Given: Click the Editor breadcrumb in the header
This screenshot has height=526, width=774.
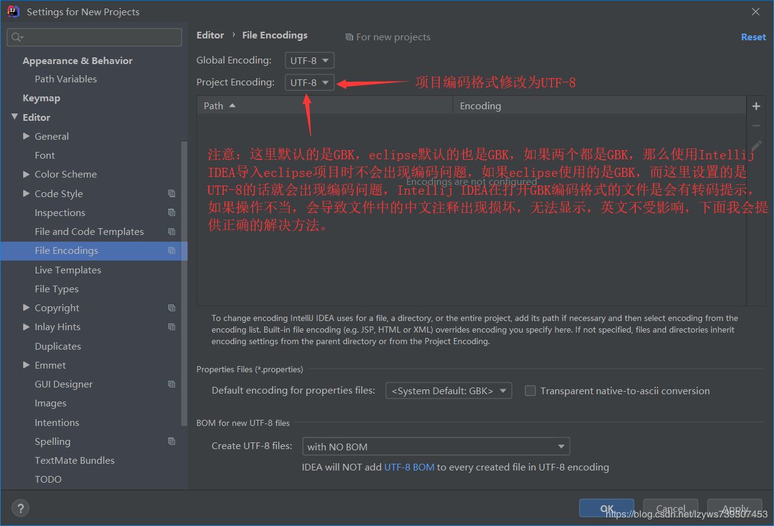Looking at the screenshot, I should [210, 35].
